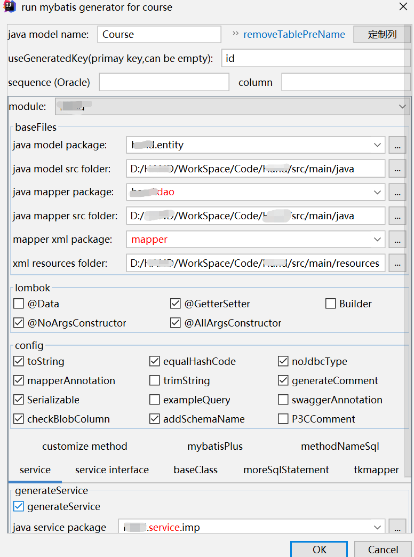Expand java mapper package dropdown
The image size is (414, 557).
(377, 192)
